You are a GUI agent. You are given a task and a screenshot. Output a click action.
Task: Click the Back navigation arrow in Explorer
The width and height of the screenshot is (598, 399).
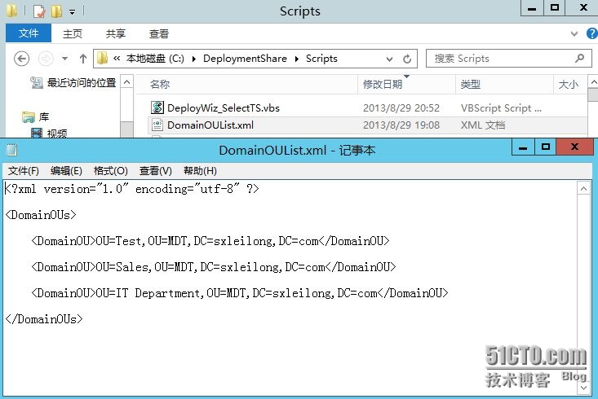point(21,59)
